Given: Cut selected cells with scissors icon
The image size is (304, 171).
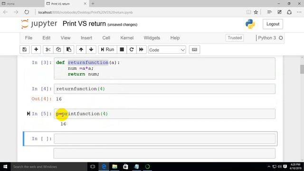Looking at the screenshot, I should (x=48, y=49).
